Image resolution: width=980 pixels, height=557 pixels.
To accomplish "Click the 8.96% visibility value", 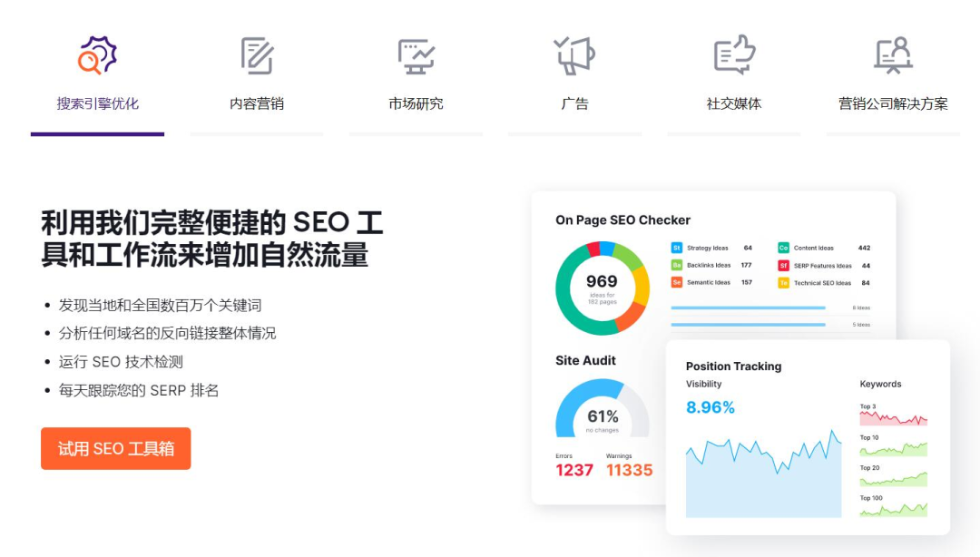I will click(710, 407).
